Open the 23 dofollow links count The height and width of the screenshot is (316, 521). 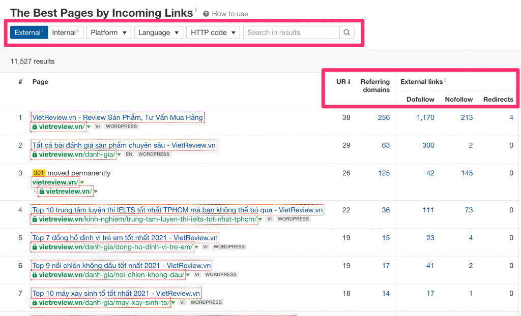tap(430, 238)
